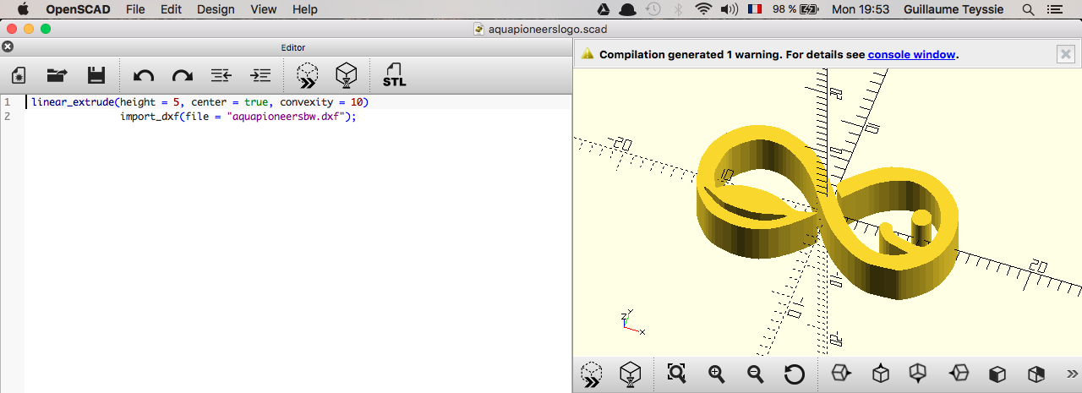The image size is (1082, 393).
Task: Select second cube view icon after Reset View
Action: point(881,374)
